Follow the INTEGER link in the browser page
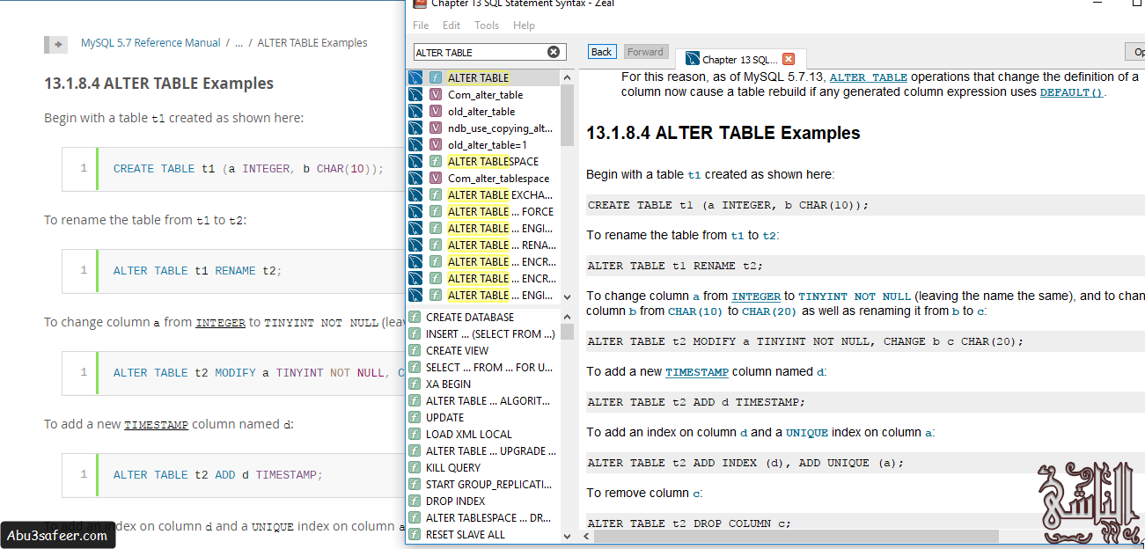Viewport: 1145px width, 549px height. click(x=220, y=323)
